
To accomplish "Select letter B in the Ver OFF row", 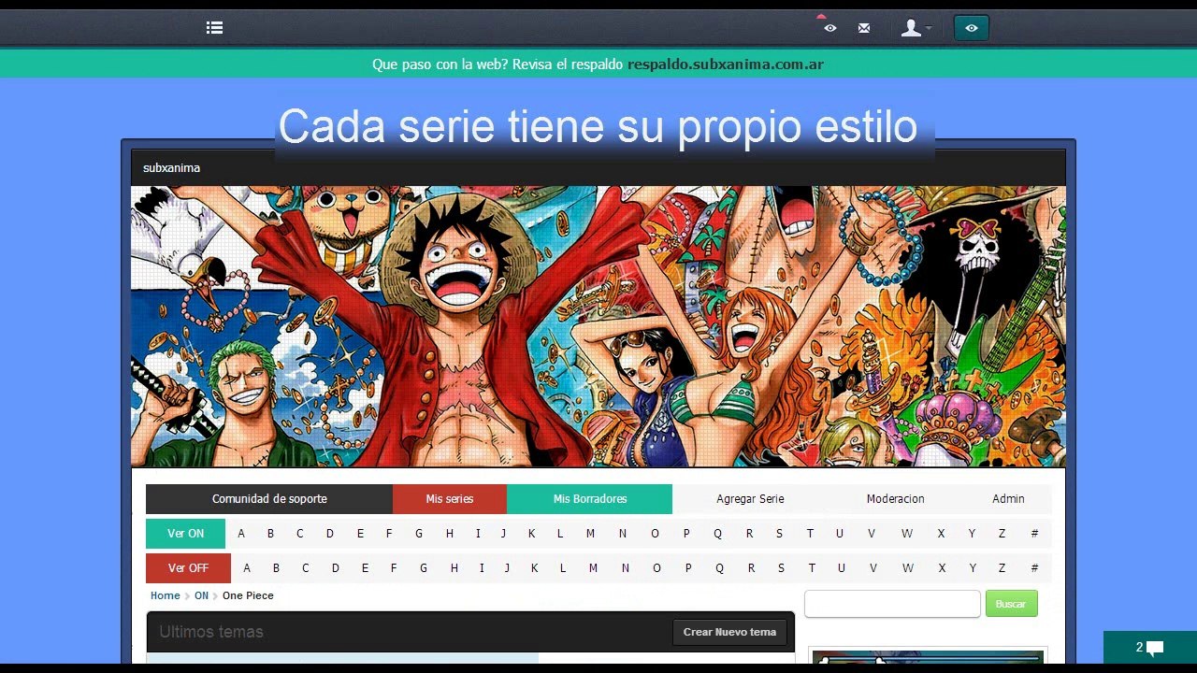I will pyautogui.click(x=276, y=568).
